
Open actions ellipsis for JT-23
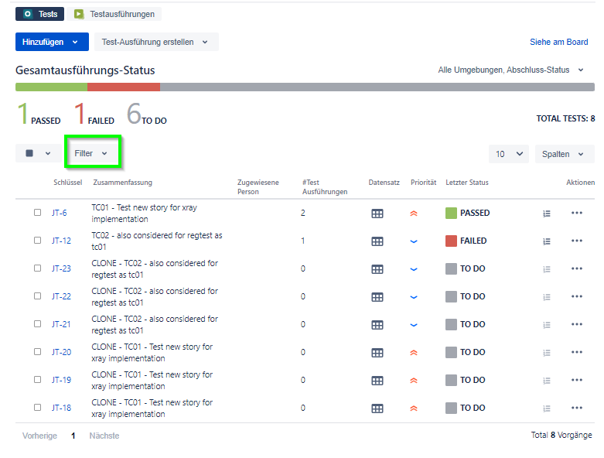pos(577,268)
